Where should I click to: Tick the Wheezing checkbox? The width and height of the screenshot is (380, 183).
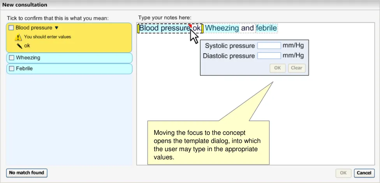tap(11, 58)
